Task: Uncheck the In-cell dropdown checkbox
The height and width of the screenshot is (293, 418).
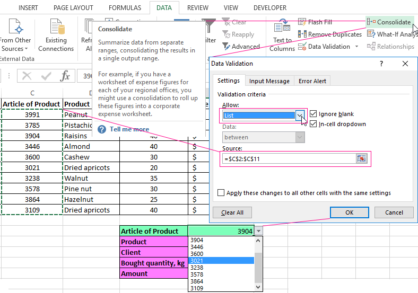Action: click(313, 125)
